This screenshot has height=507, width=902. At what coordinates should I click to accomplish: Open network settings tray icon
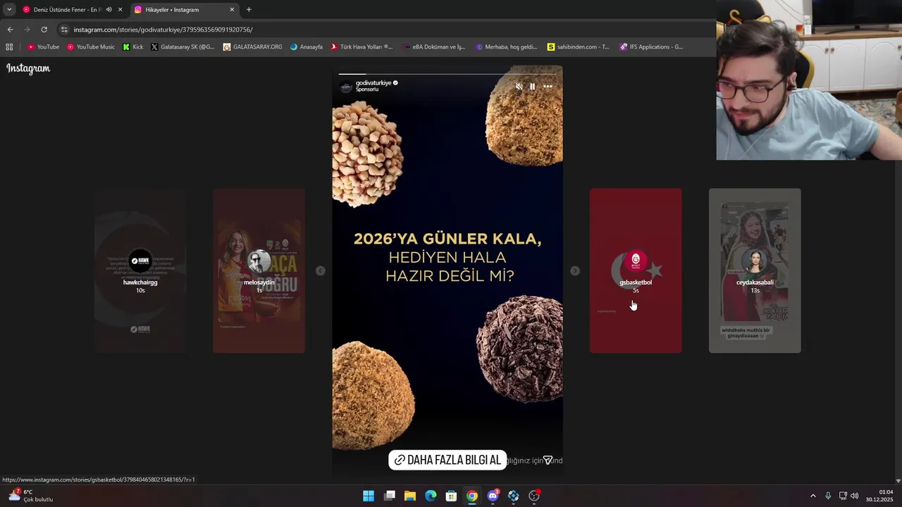tap(843, 496)
